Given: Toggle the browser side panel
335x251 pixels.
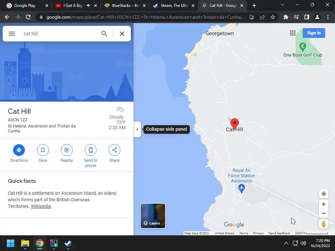Looking at the screenshot, I should 307,17.
